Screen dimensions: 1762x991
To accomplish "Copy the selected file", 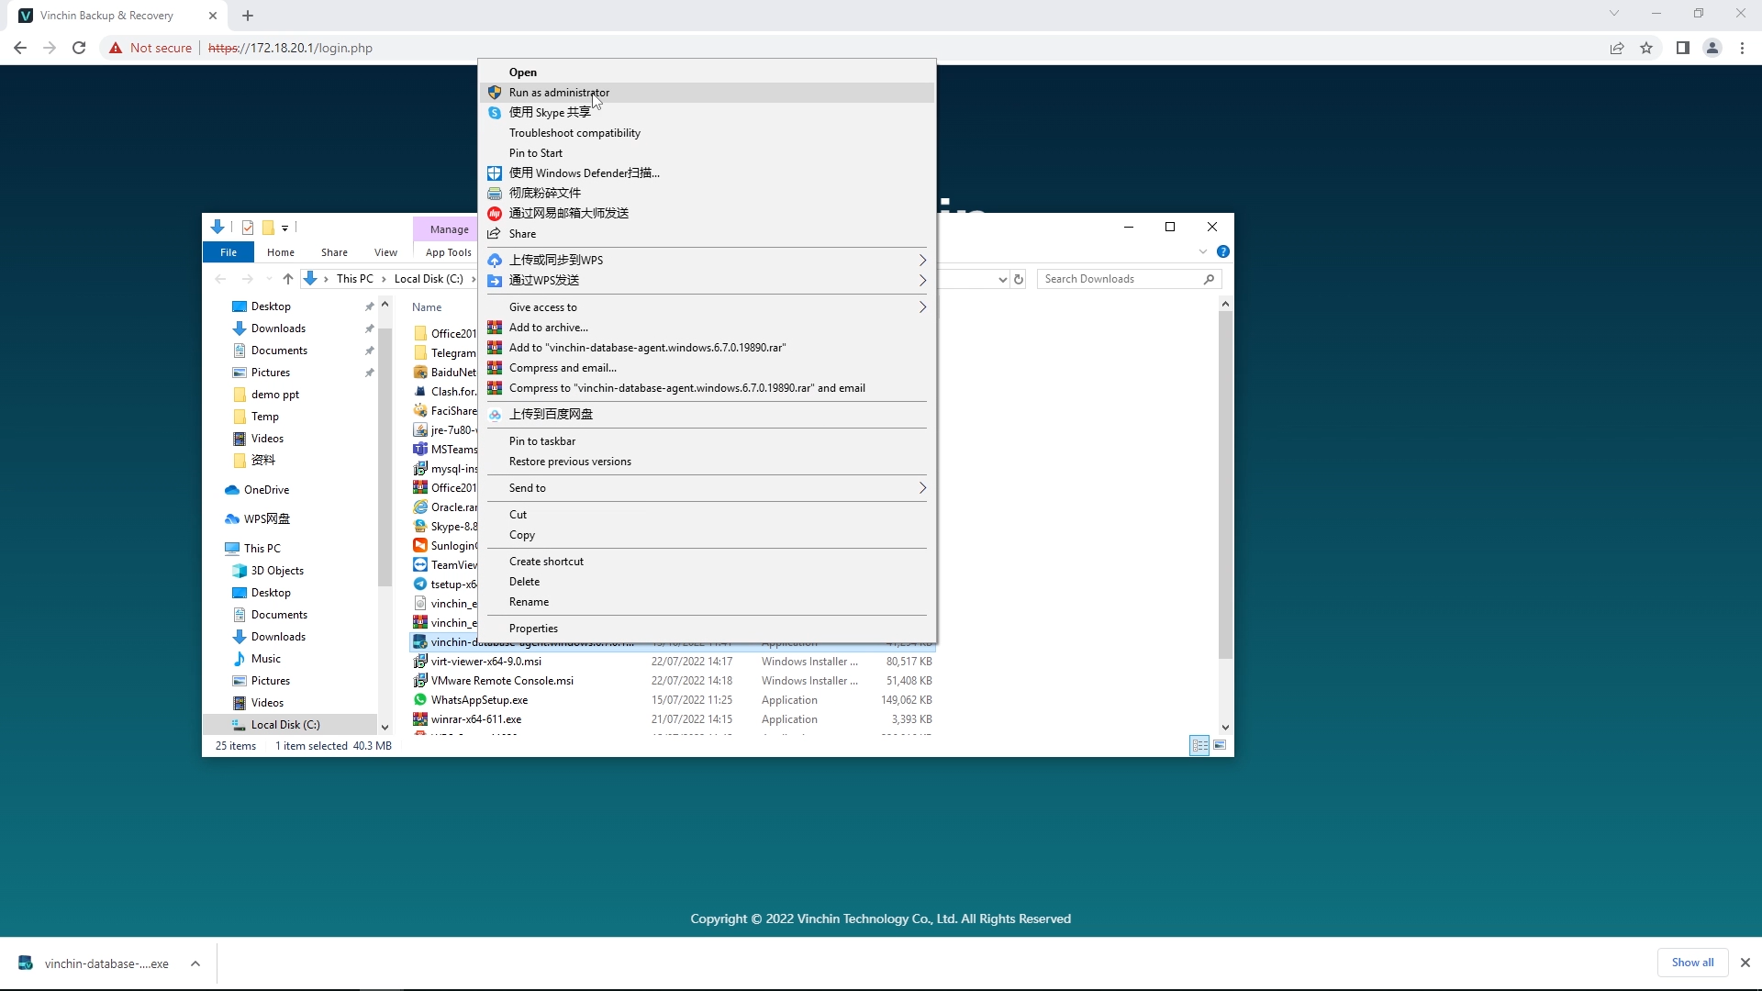I will (707, 535).
